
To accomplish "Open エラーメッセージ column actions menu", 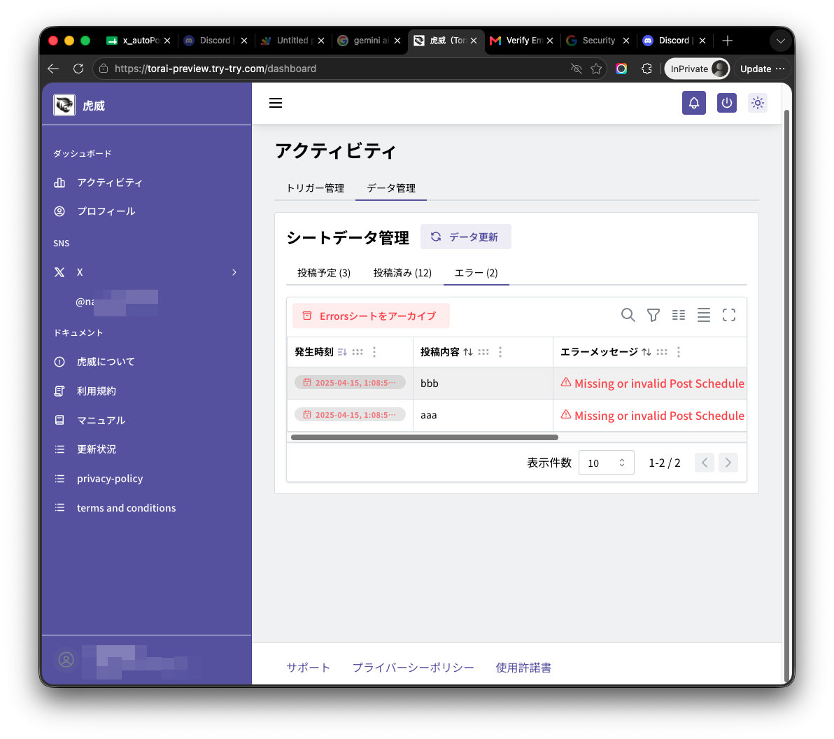I will point(679,352).
